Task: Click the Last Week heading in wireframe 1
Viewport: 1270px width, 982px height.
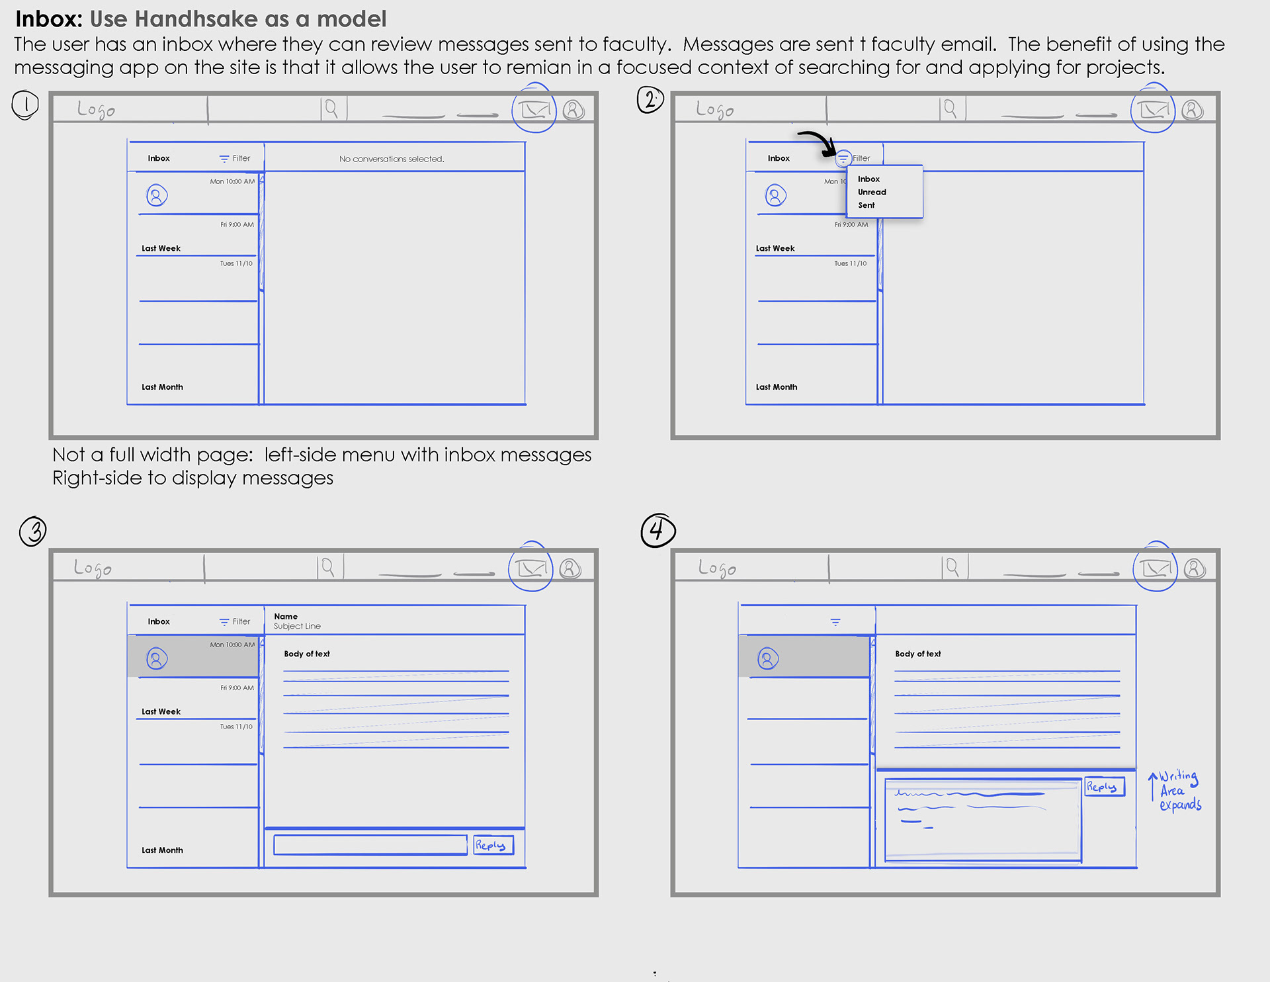Action: click(x=161, y=249)
